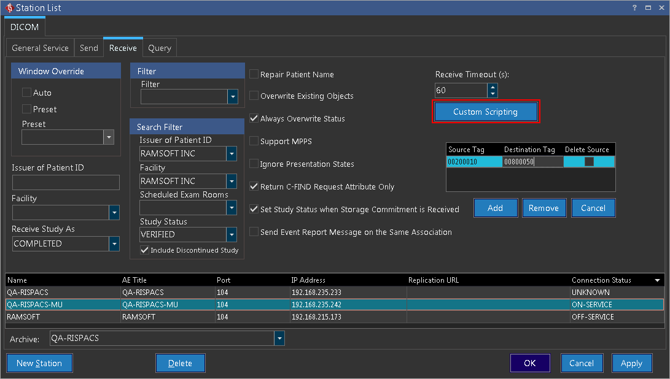Open the Query tab
Viewport: 670px width, 379px height.
click(x=160, y=48)
